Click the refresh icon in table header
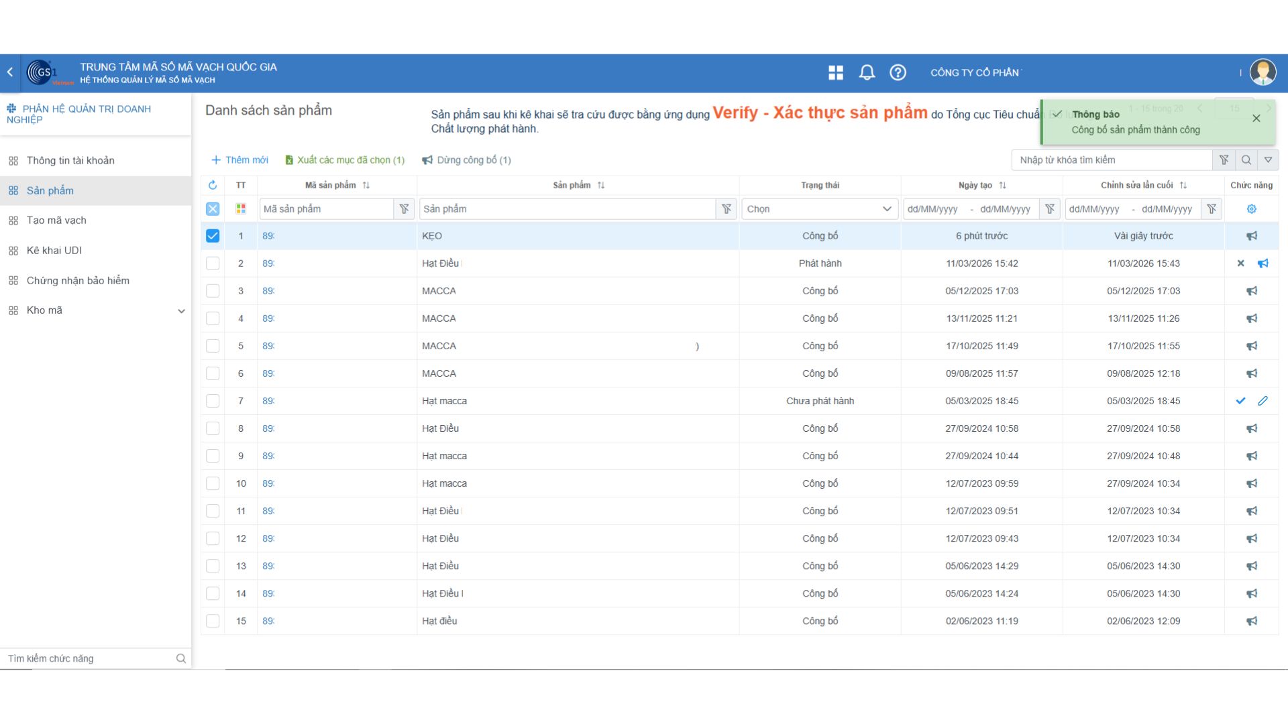 tap(213, 185)
